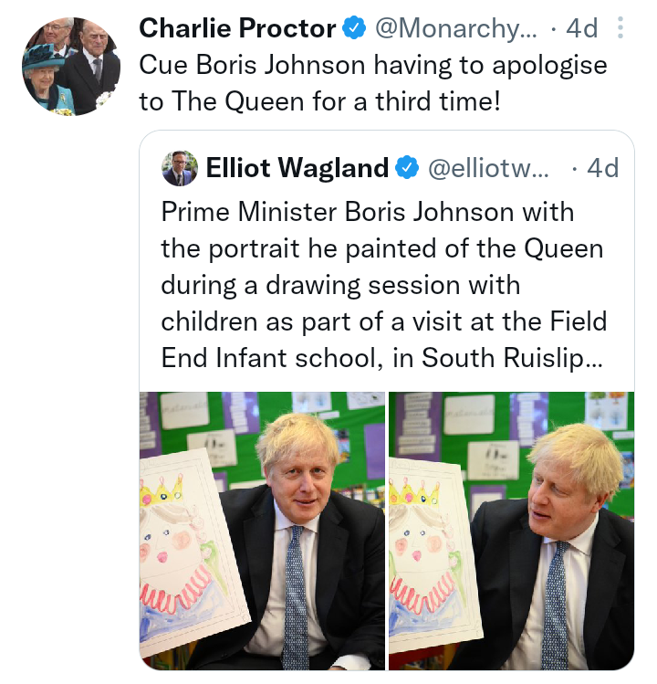Click Elliot Wagland's small profile avatar
Image resolution: width=657 pixels, height=684 pixels.
[179, 168]
